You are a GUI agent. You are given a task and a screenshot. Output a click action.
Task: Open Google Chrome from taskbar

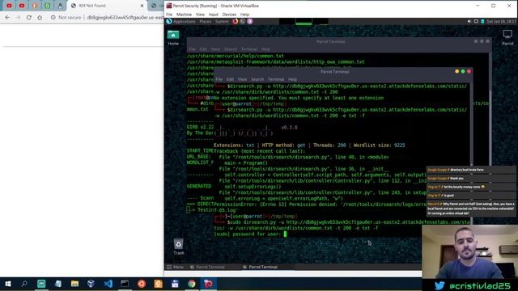[192, 284]
